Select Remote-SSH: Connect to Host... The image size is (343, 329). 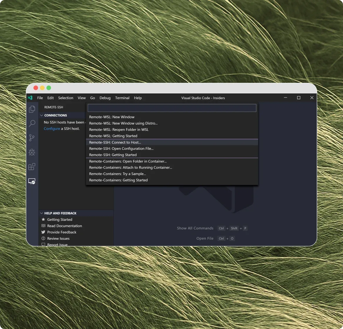tap(172, 142)
